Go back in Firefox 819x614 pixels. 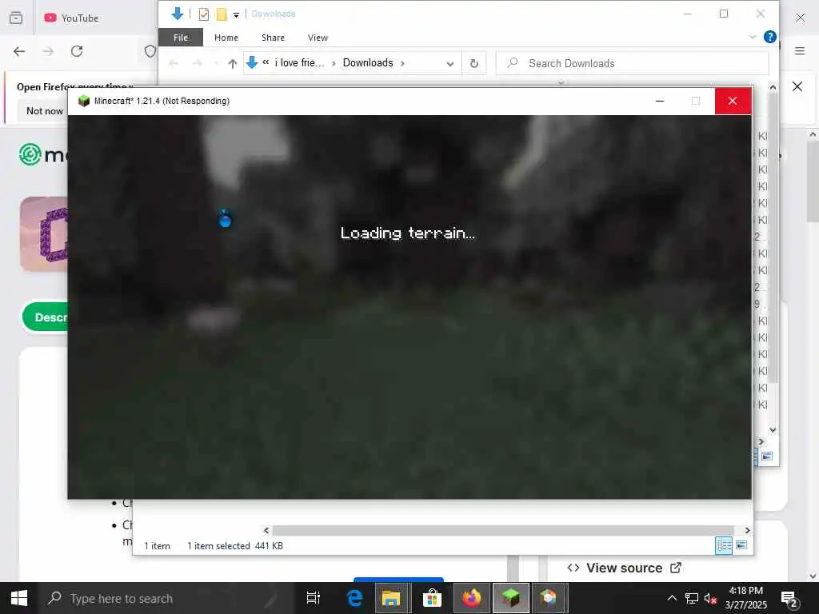click(x=19, y=51)
